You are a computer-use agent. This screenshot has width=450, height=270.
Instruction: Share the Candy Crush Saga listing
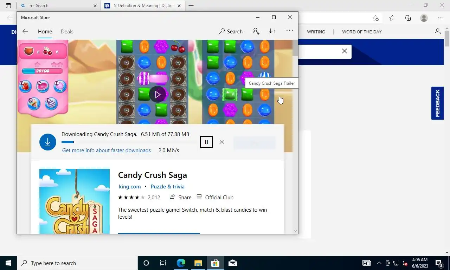click(x=180, y=197)
